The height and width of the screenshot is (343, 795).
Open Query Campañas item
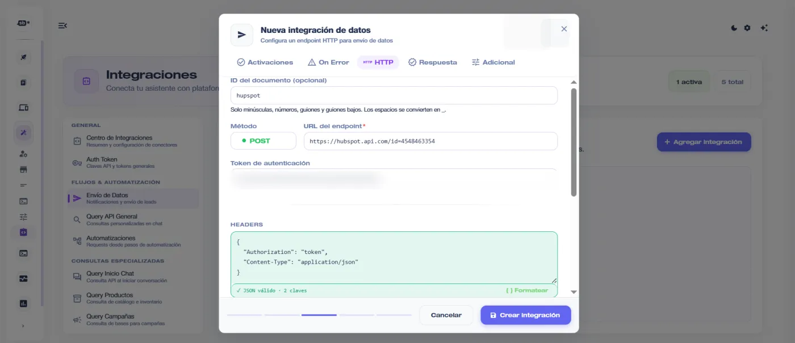[133, 320]
